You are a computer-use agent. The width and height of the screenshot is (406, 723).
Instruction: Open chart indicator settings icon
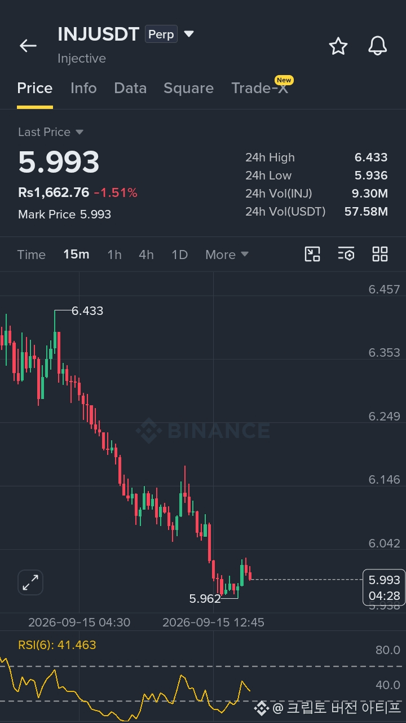(x=346, y=254)
